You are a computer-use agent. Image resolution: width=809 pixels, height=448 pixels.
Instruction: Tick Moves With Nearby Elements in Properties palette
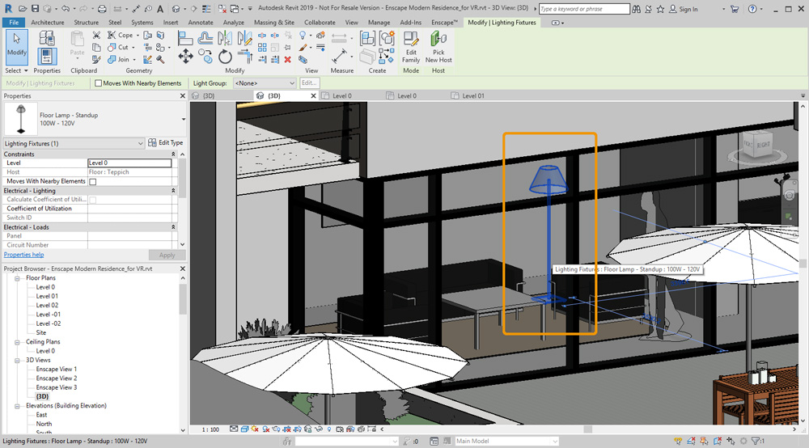[x=93, y=181]
